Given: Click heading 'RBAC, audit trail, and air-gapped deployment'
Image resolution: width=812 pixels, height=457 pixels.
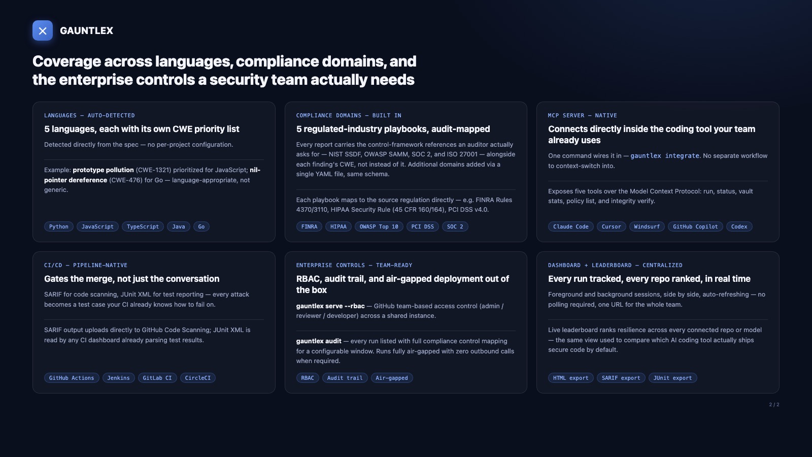Looking at the screenshot, I should [x=402, y=284].
